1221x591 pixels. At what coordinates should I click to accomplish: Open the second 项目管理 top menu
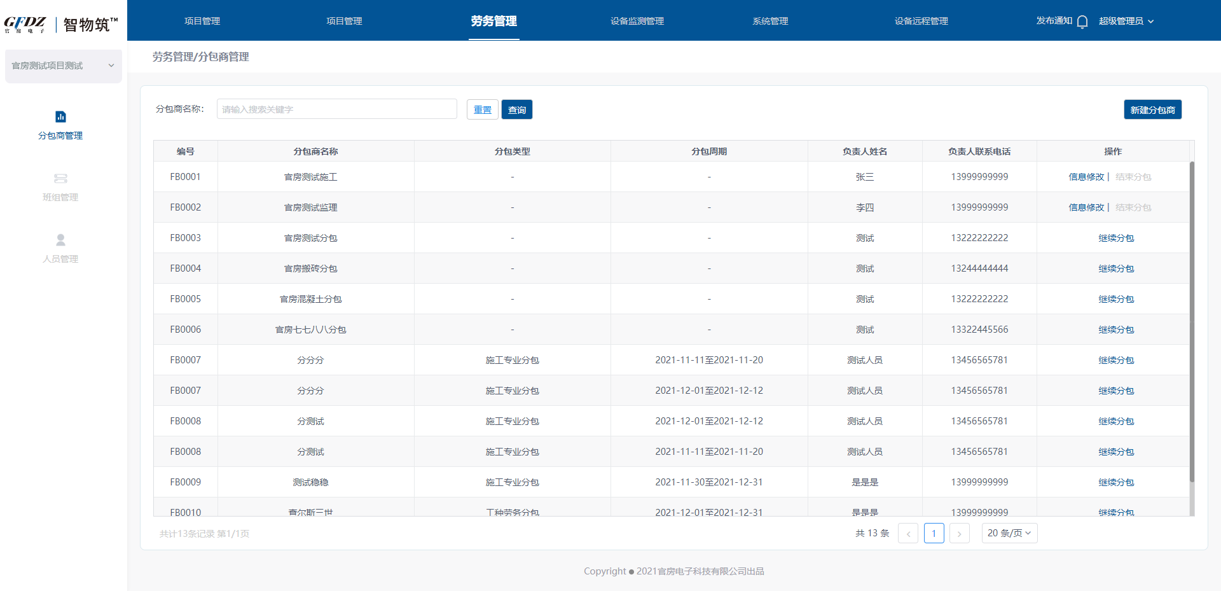(x=344, y=21)
